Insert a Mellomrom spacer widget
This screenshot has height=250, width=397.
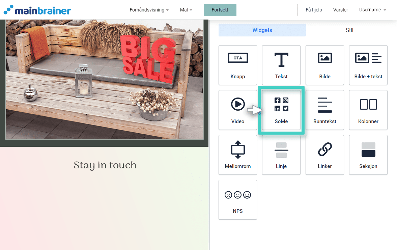237,155
